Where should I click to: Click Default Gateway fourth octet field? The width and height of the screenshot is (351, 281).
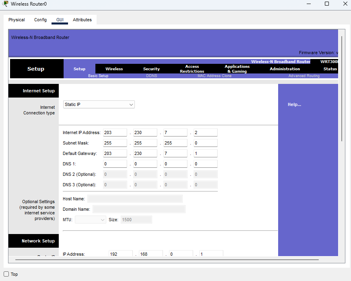[x=206, y=153]
